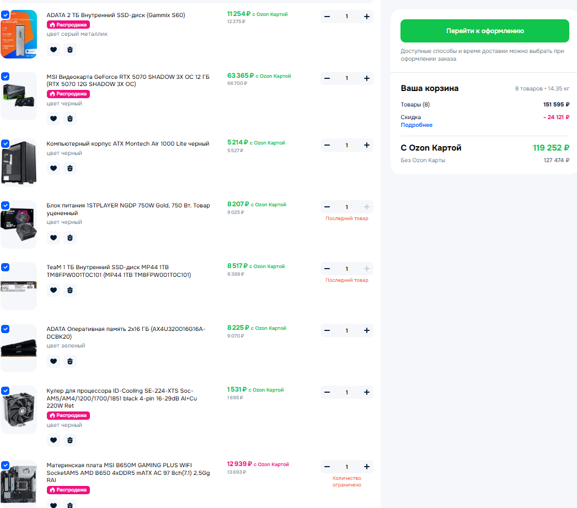The width and height of the screenshot is (577, 508).
Task: Decrease quantity of TeaM MP44 1TB SSD
Action: [x=327, y=269]
